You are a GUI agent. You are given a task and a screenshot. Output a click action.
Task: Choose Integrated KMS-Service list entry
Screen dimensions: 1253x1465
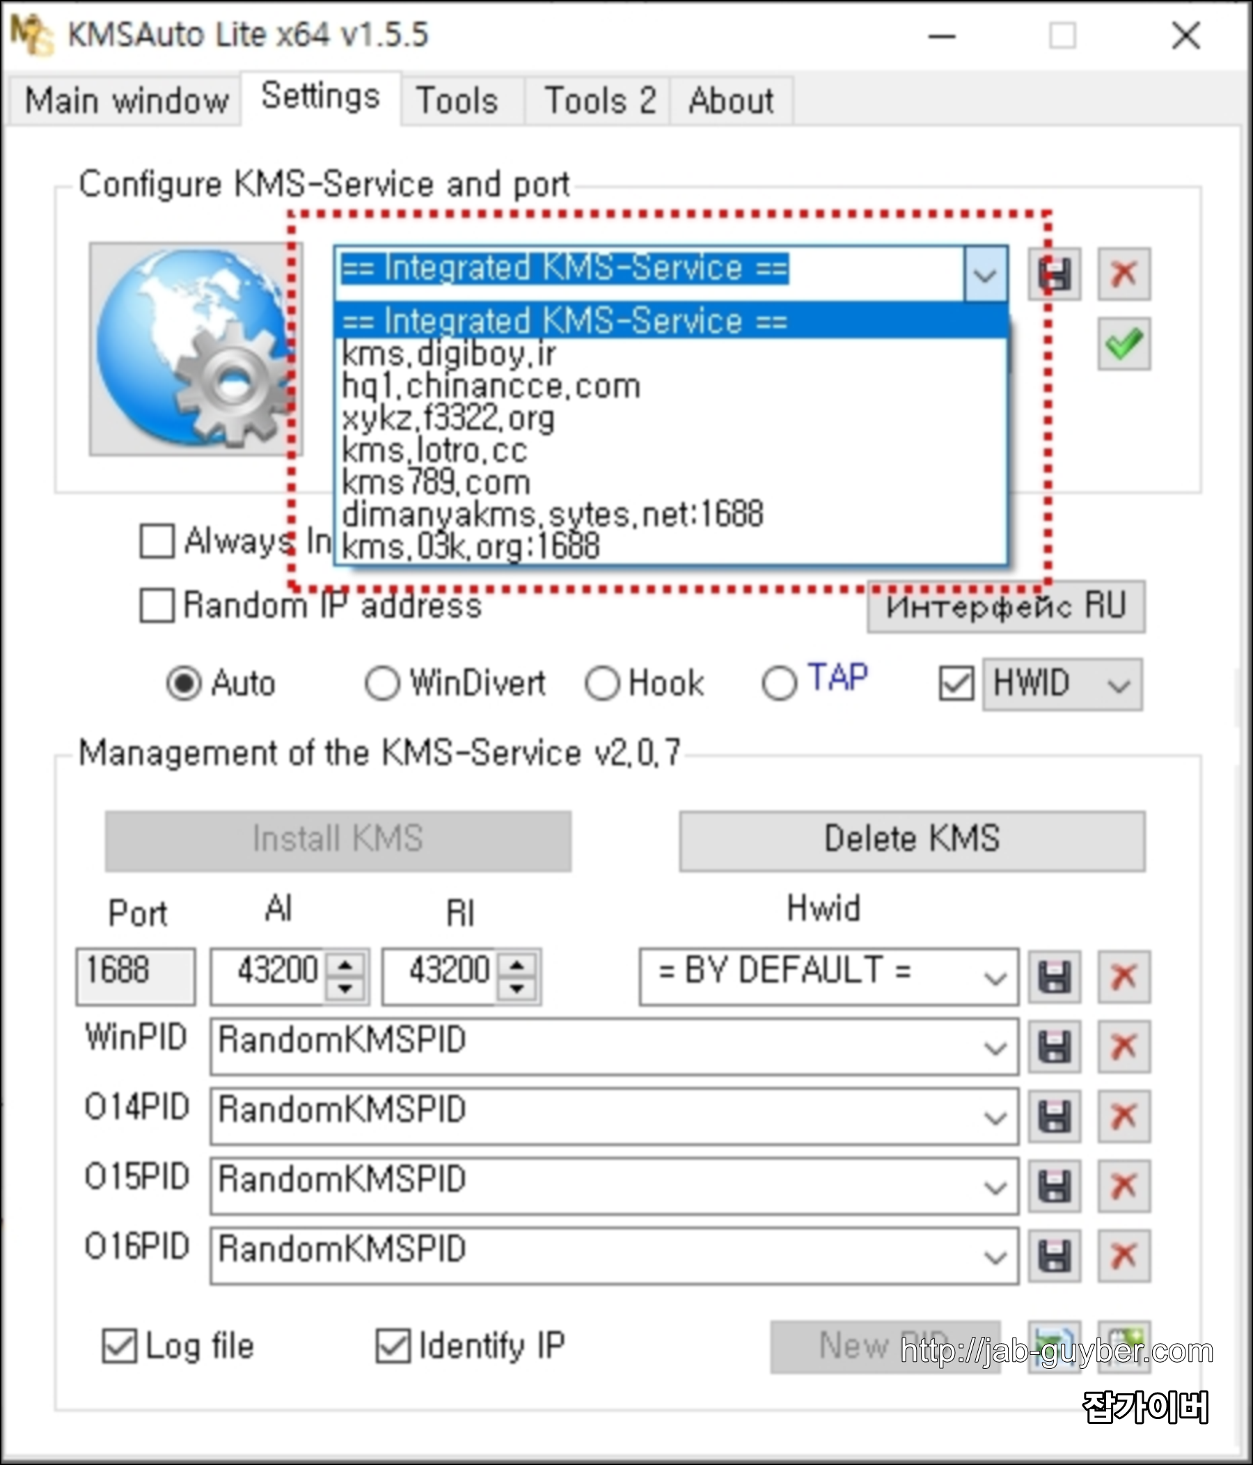[x=670, y=322]
